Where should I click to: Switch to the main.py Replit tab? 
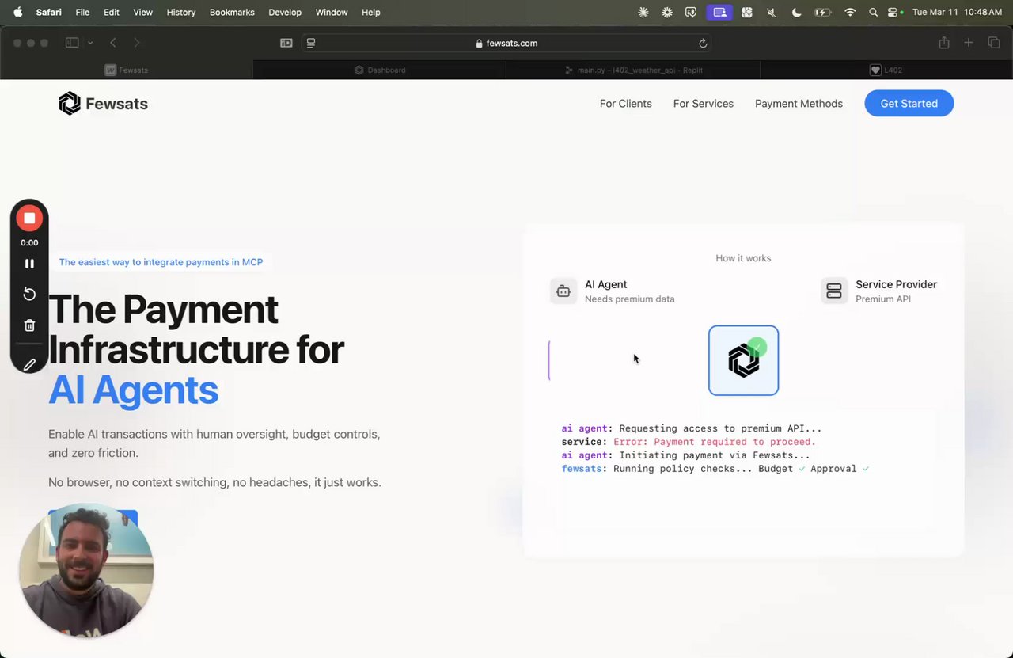633,70
